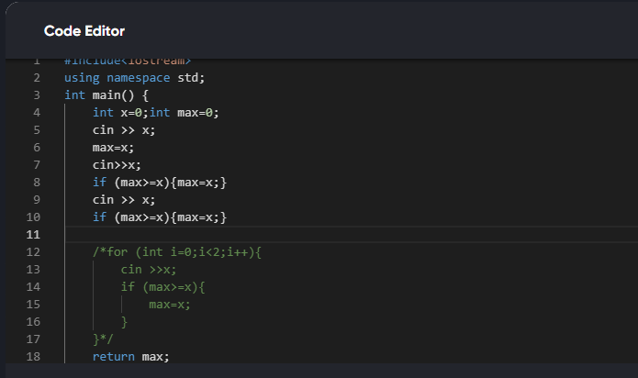This screenshot has width=638, height=378.
Task: Click commented 'cin >>x;' on line 13
Action: pyautogui.click(x=149, y=270)
